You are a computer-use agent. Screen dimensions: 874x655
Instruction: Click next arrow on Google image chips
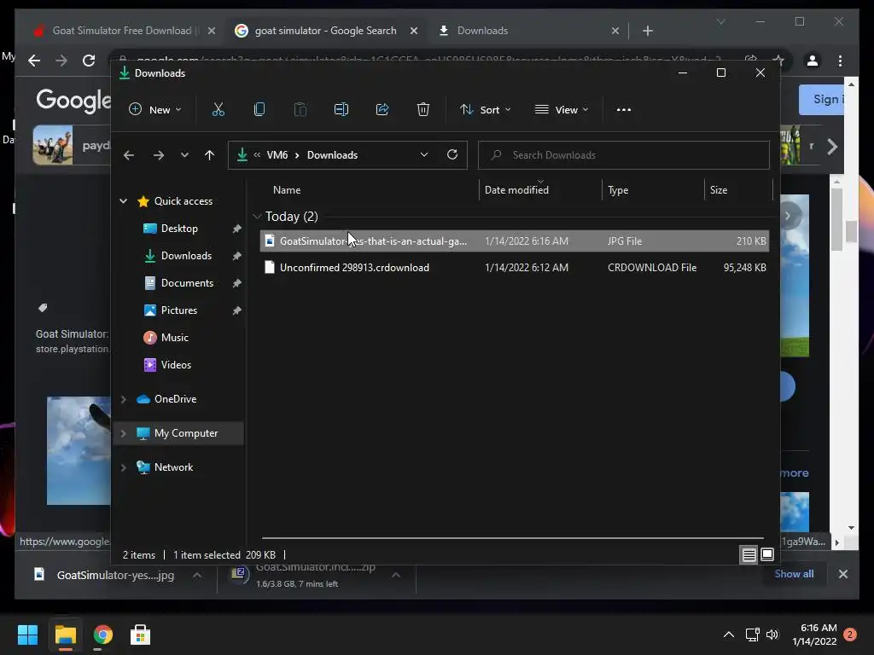[x=832, y=147]
